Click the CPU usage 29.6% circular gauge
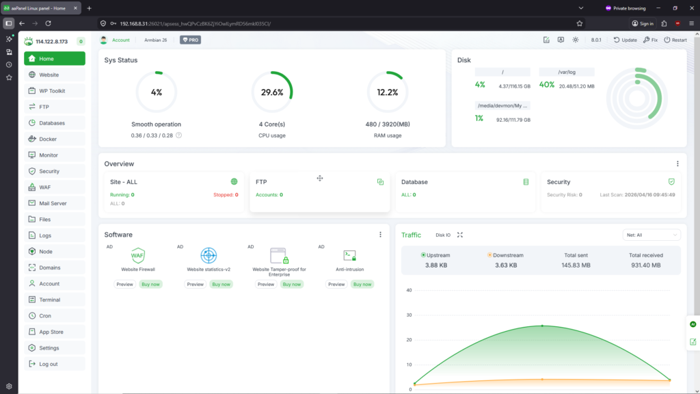The width and height of the screenshot is (700, 394). (272, 92)
